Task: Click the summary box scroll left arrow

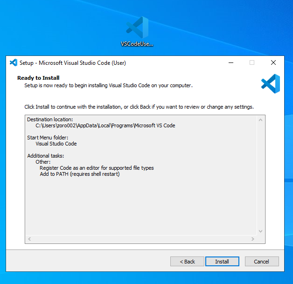Action: click(x=29, y=239)
